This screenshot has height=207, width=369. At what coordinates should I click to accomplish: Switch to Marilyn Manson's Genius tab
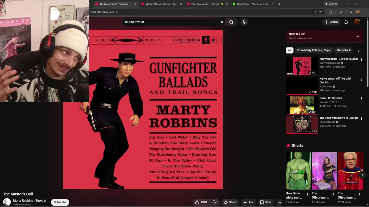161,4
